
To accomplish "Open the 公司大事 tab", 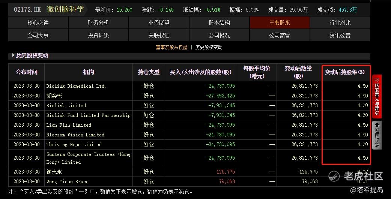I will pos(38,35).
